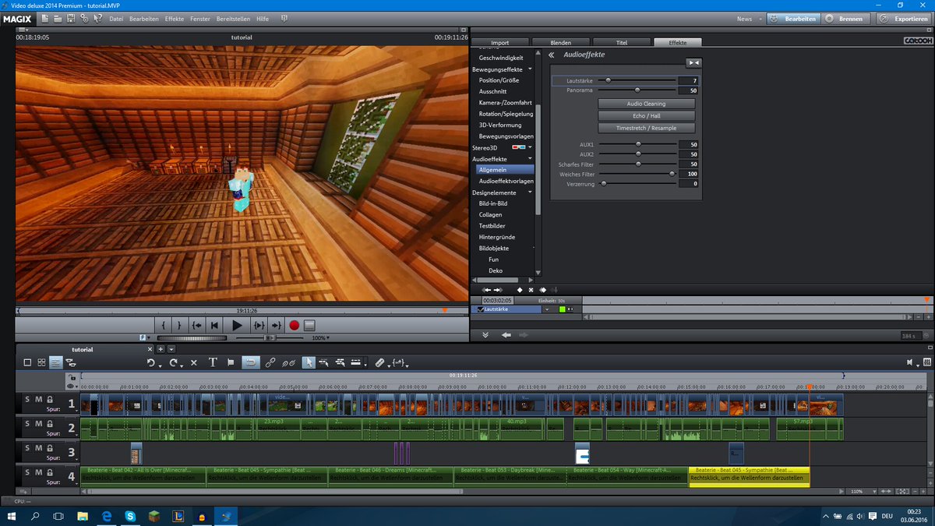Click the Timestretch / Resample button

[646, 128]
